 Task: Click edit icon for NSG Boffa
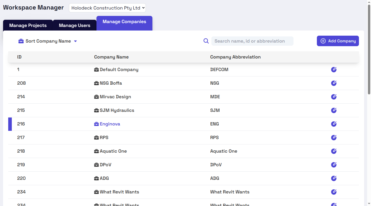[334, 83]
